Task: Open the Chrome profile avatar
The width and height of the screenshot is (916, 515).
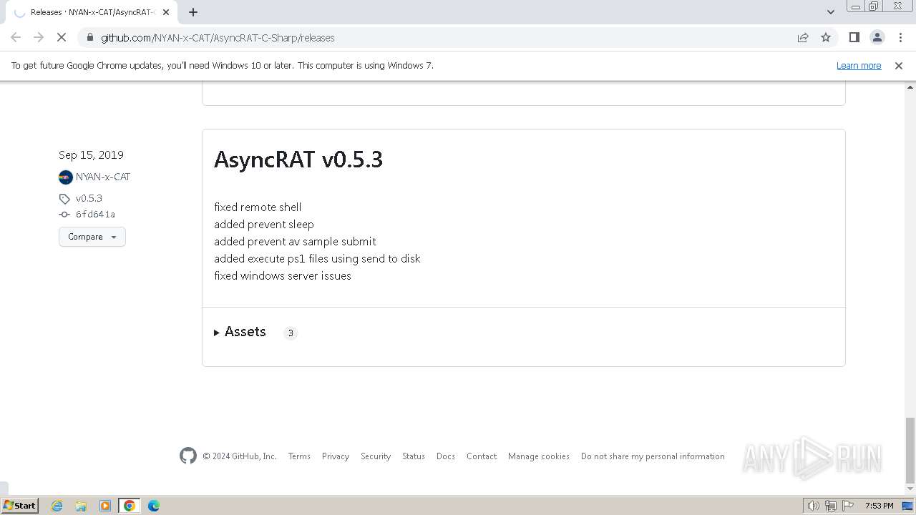Action: [x=877, y=38]
